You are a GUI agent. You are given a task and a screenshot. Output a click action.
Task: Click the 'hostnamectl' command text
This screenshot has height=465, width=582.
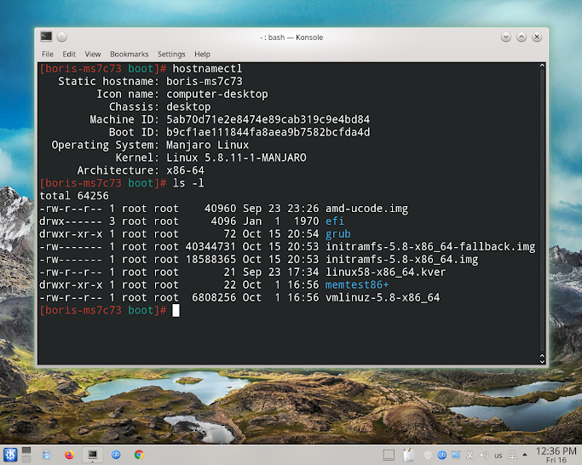tap(207, 69)
